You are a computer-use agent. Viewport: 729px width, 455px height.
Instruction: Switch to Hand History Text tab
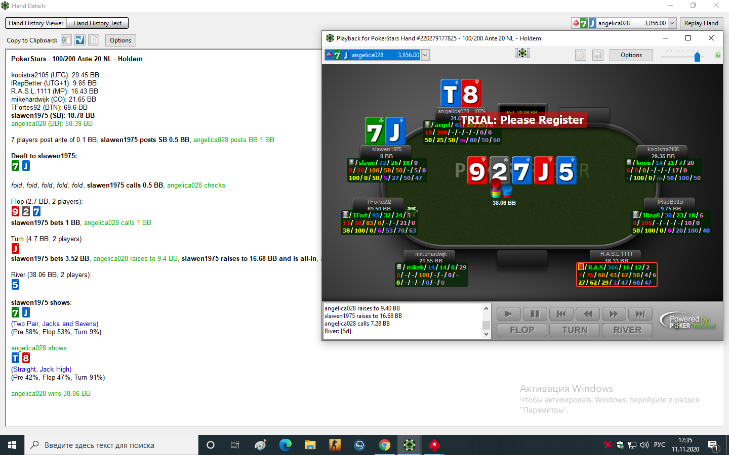(x=97, y=23)
